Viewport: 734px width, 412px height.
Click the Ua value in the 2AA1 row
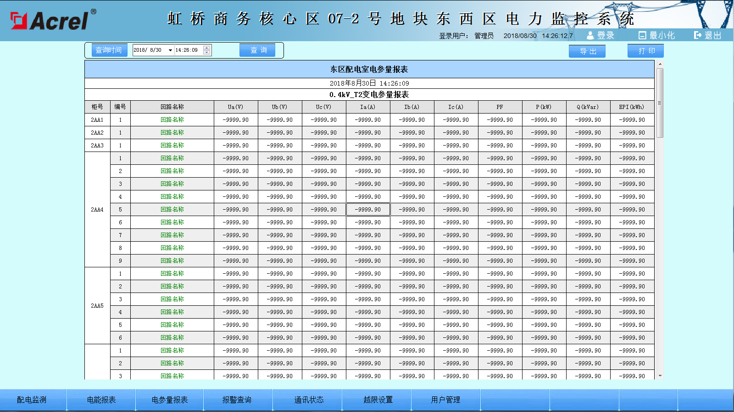236,120
